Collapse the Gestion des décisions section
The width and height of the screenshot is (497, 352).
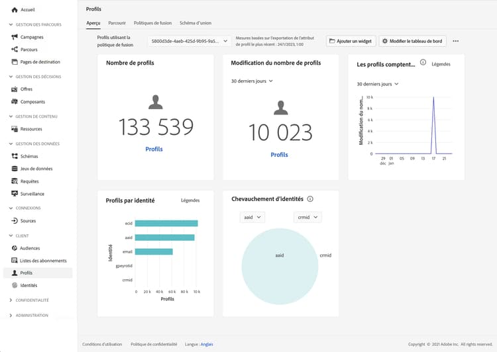(11, 77)
